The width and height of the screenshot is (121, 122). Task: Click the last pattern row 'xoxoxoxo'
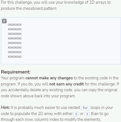(15, 57)
